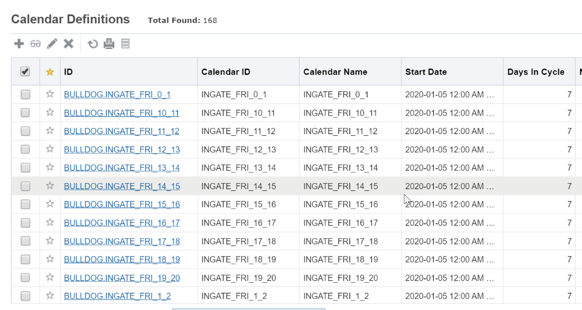Favorite the BULLDOG.INGATE_FRI_15_16 row
The width and height of the screenshot is (582, 310).
coord(50,204)
